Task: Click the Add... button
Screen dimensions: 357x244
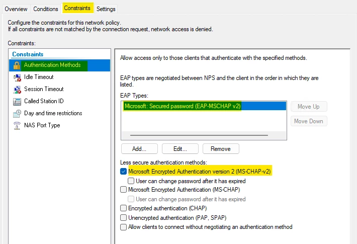Action: click(139, 149)
